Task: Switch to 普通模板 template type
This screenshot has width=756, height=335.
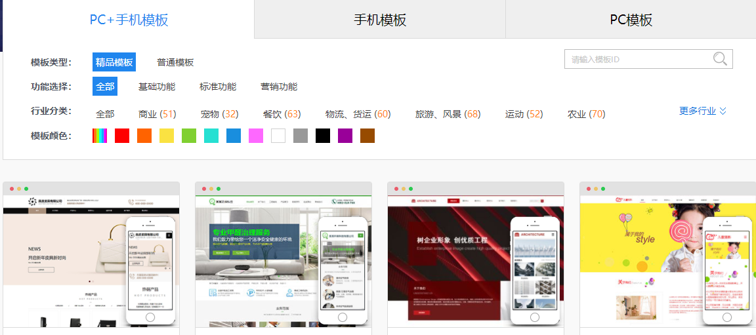Action: click(x=175, y=62)
